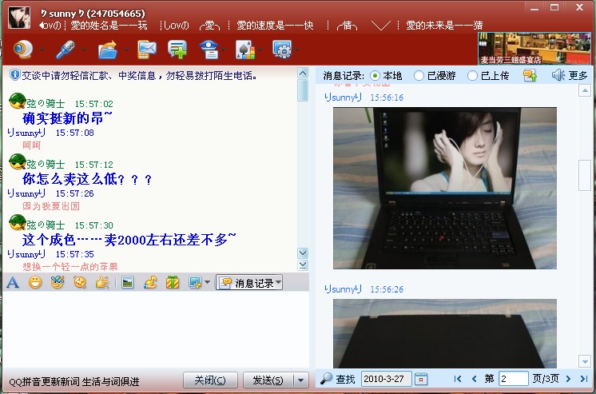Click the page number input field

514,379
